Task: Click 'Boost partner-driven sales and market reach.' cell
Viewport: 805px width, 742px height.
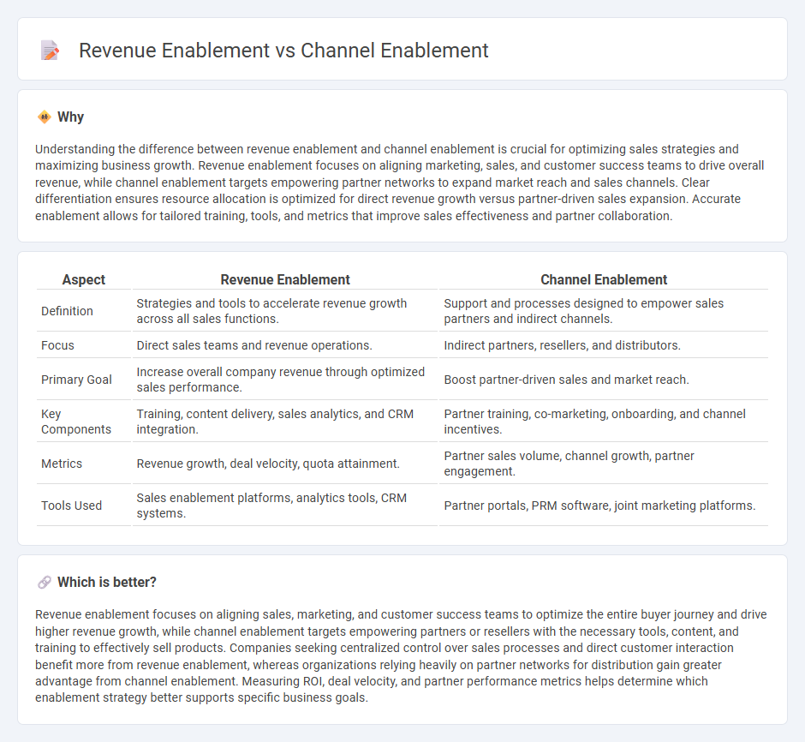Action: [x=604, y=380]
